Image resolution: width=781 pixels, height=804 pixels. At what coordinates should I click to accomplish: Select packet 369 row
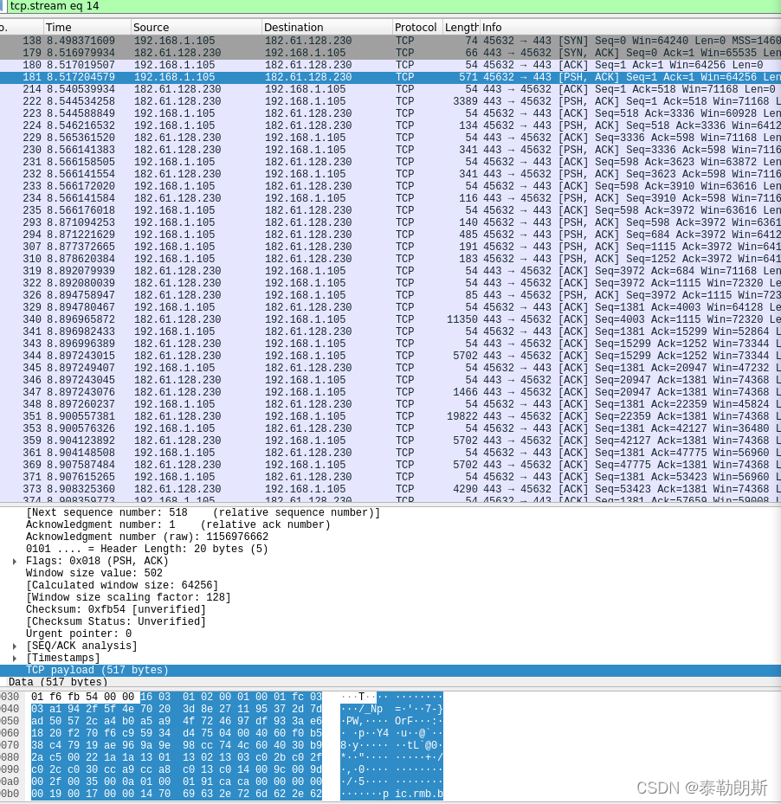pyautogui.click(x=390, y=465)
